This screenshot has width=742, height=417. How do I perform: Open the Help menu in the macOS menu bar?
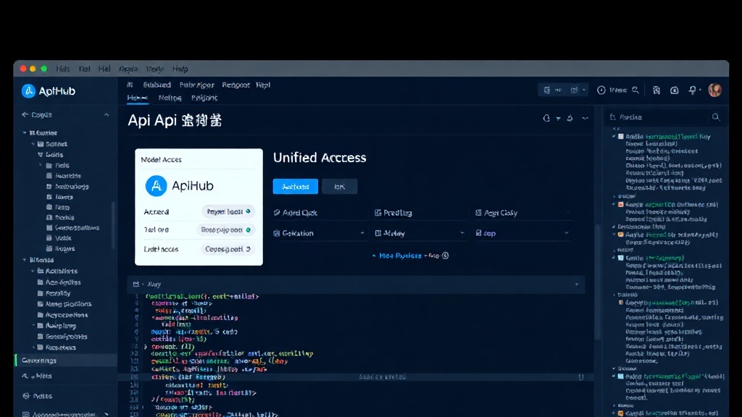180,69
